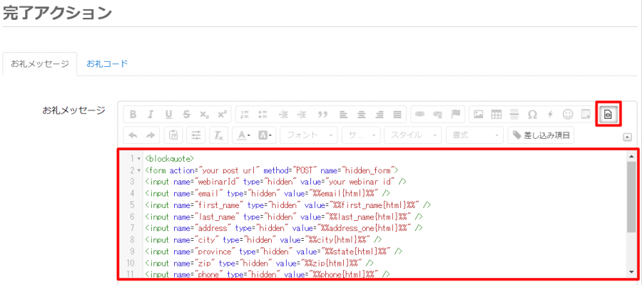Viewport: 642px width, 285px height.
Task: Remove text formatting
Action: click(219, 135)
